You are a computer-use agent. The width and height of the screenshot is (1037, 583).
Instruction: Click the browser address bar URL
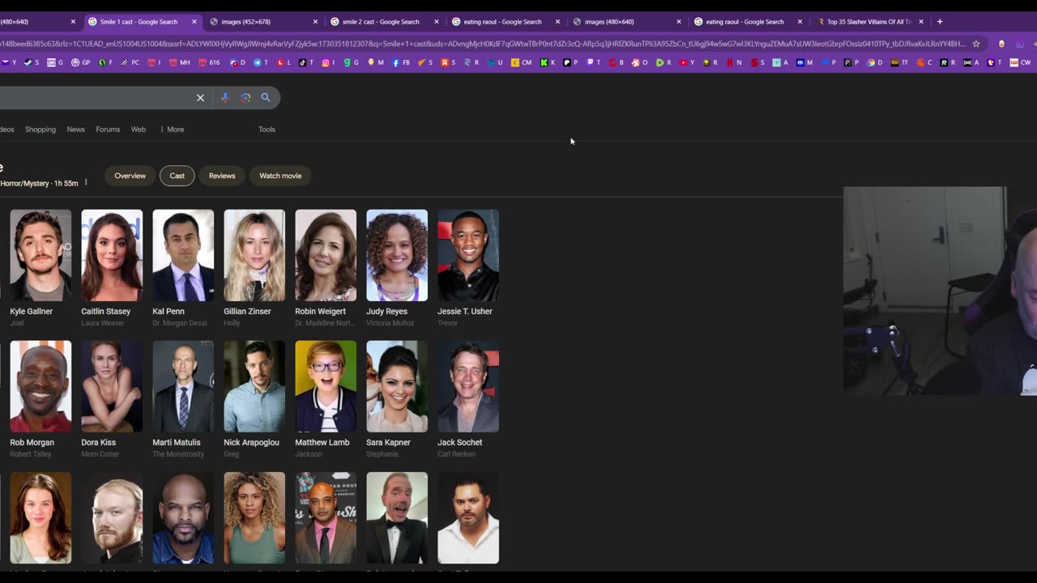[x=482, y=44]
